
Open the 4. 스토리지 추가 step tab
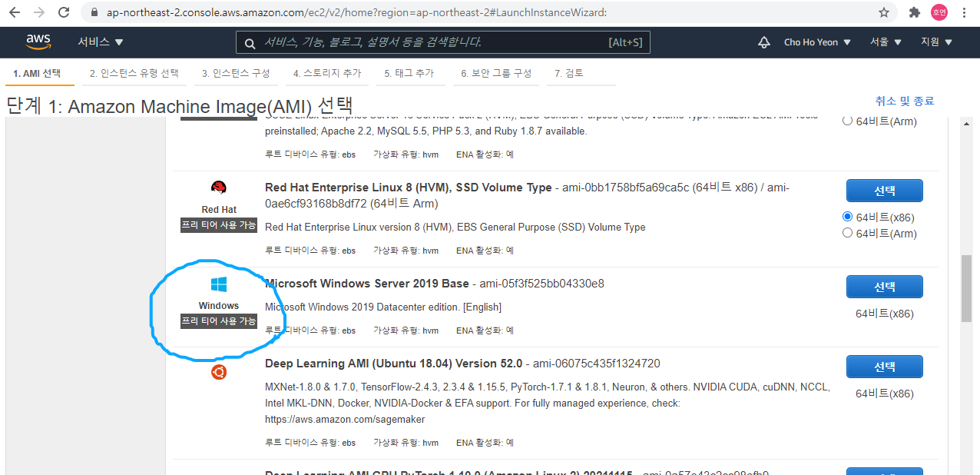coord(327,74)
